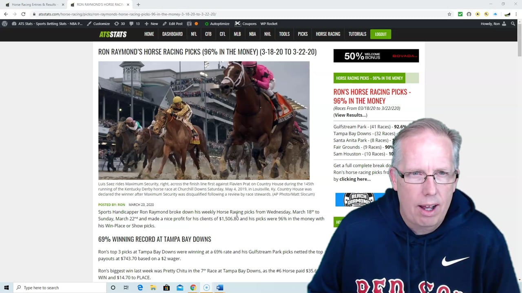Open DASHBOARD in site navigation
This screenshot has width=522, height=293.
[173, 34]
